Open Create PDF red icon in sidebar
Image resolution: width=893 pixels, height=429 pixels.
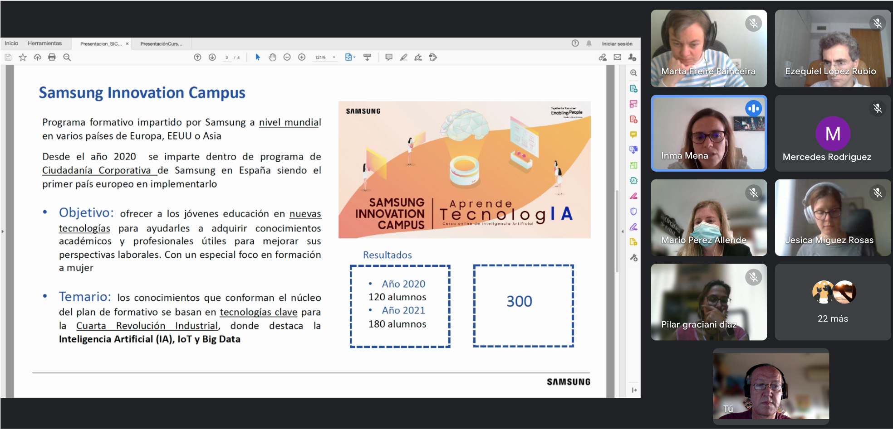(x=633, y=119)
